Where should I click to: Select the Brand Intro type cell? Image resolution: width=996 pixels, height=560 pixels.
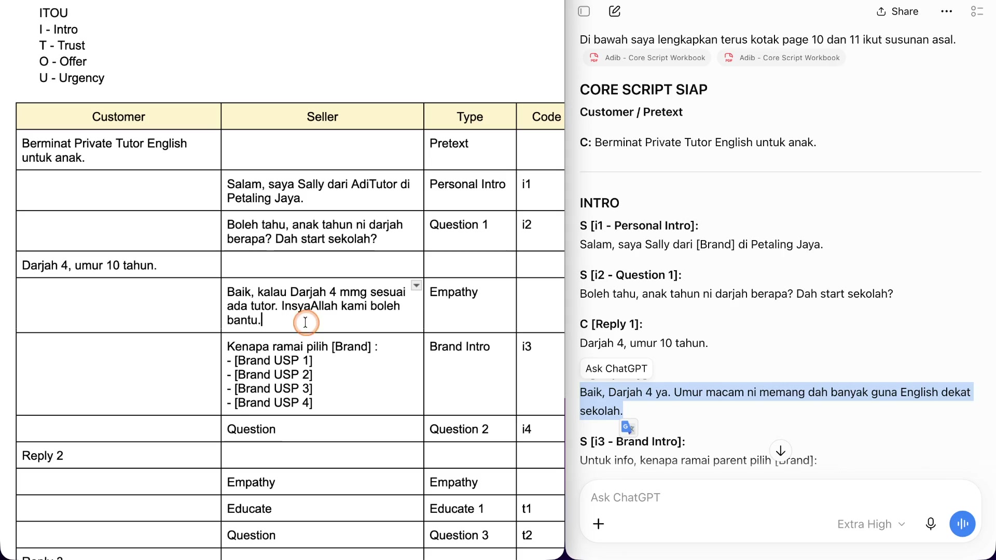click(469, 374)
